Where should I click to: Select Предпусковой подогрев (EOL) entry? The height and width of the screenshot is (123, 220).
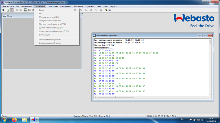(56, 24)
